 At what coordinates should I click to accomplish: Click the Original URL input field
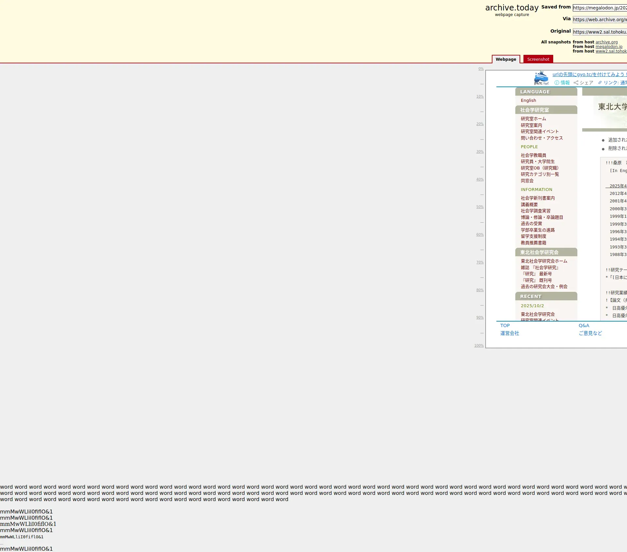600,32
